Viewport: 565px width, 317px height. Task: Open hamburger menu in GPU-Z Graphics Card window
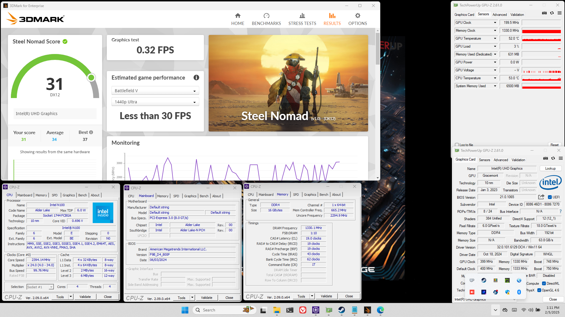(x=561, y=158)
